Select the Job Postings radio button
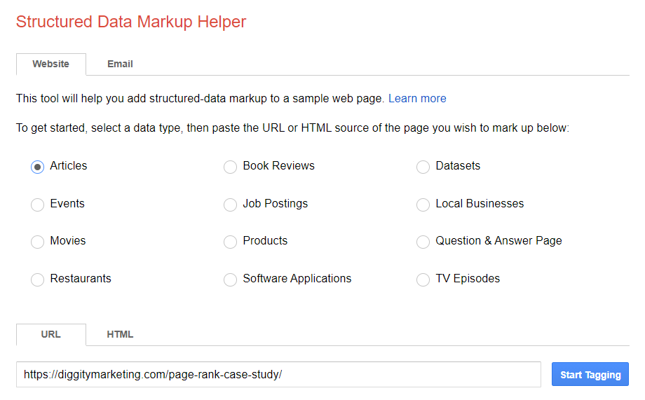Image resolution: width=645 pixels, height=400 pixels. point(230,205)
